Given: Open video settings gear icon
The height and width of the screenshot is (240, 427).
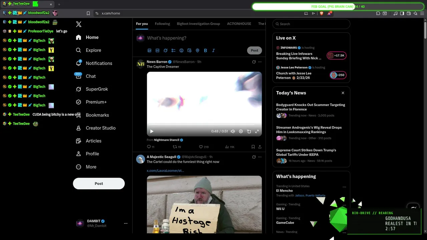Looking at the screenshot, I should 241,131.
